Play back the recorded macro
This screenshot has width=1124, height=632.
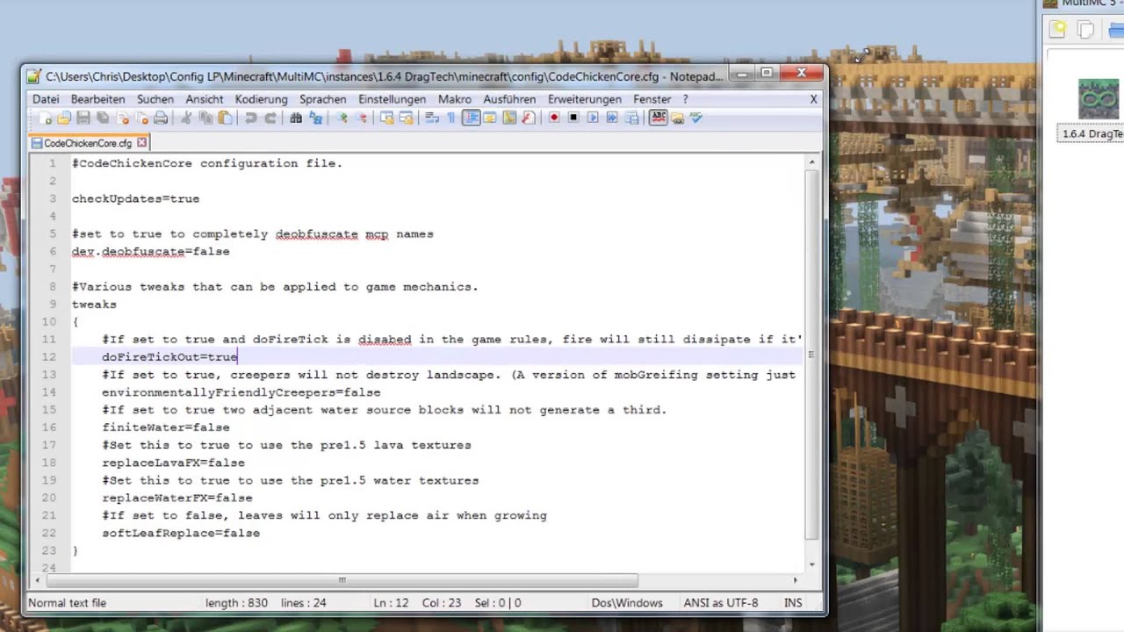click(593, 118)
